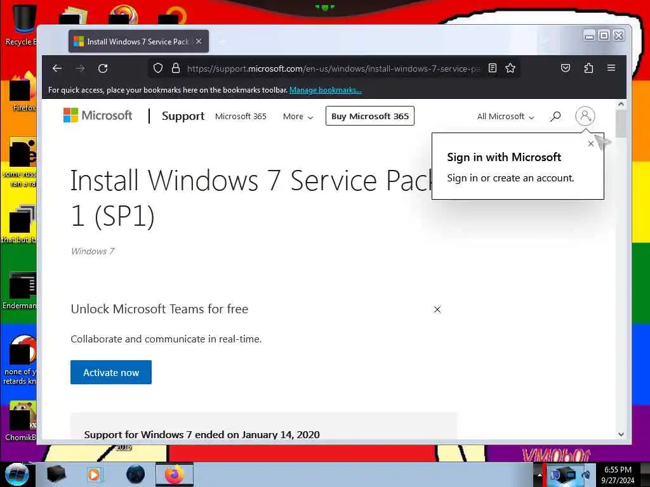Click the Sign in with Microsoft heading

[x=503, y=157]
